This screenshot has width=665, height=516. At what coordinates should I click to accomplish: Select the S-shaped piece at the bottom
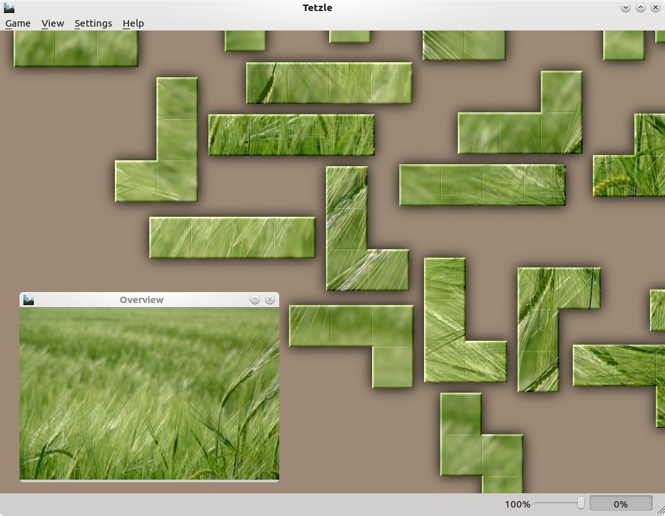tap(481, 454)
